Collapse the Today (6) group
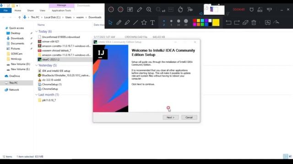Viewport: 293px width, 164px height. coord(37,31)
